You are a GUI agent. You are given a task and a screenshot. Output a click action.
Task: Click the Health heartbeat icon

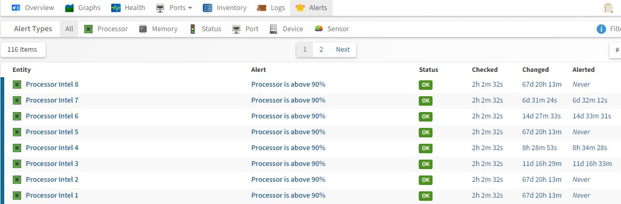(115, 7)
